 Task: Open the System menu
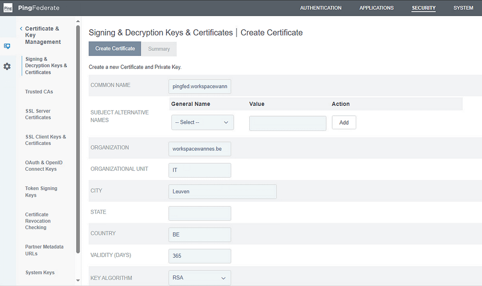[x=463, y=8]
